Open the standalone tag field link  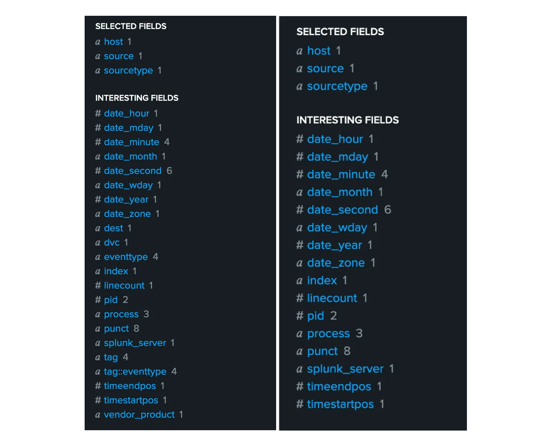[111, 357]
